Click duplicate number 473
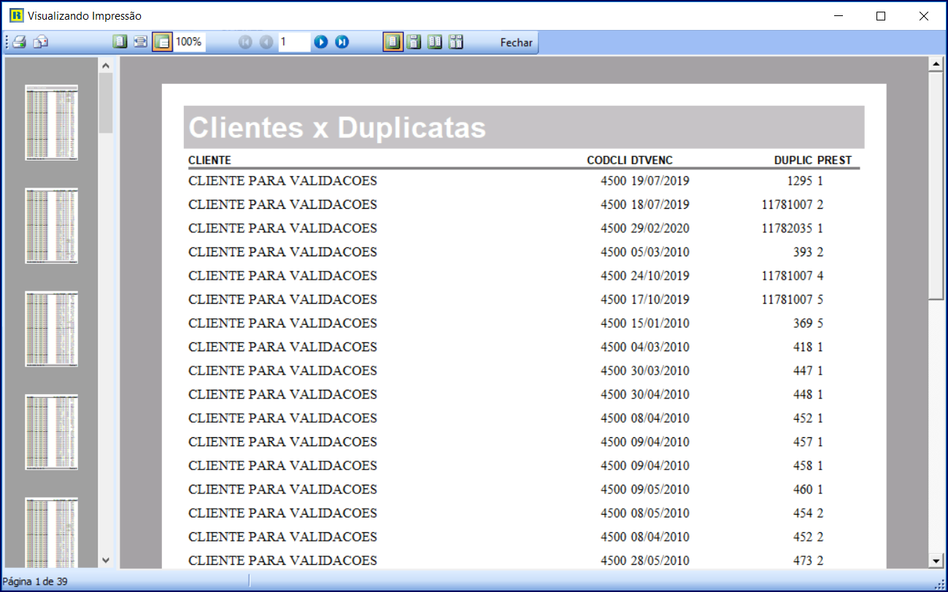 pos(803,561)
